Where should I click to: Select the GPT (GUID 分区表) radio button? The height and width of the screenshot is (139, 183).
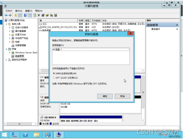[54, 78]
